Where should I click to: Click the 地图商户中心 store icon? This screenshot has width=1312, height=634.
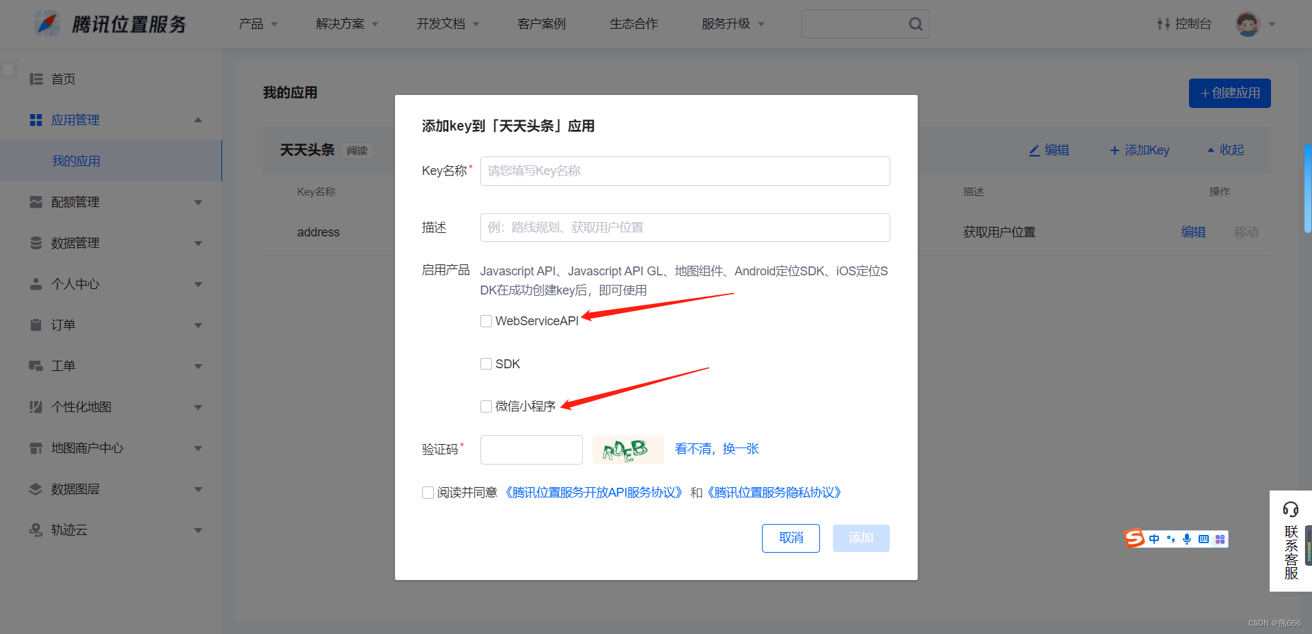pos(36,448)
